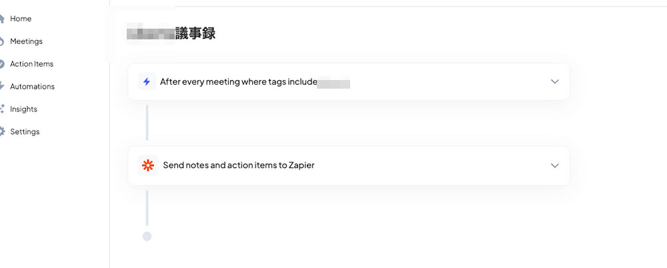Click the Home icon in sidebar
Viewport: 667px width, 268px height.
point(2,19)
